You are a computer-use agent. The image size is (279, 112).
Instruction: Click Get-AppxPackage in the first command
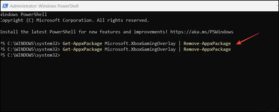click(x=82, y=44)
